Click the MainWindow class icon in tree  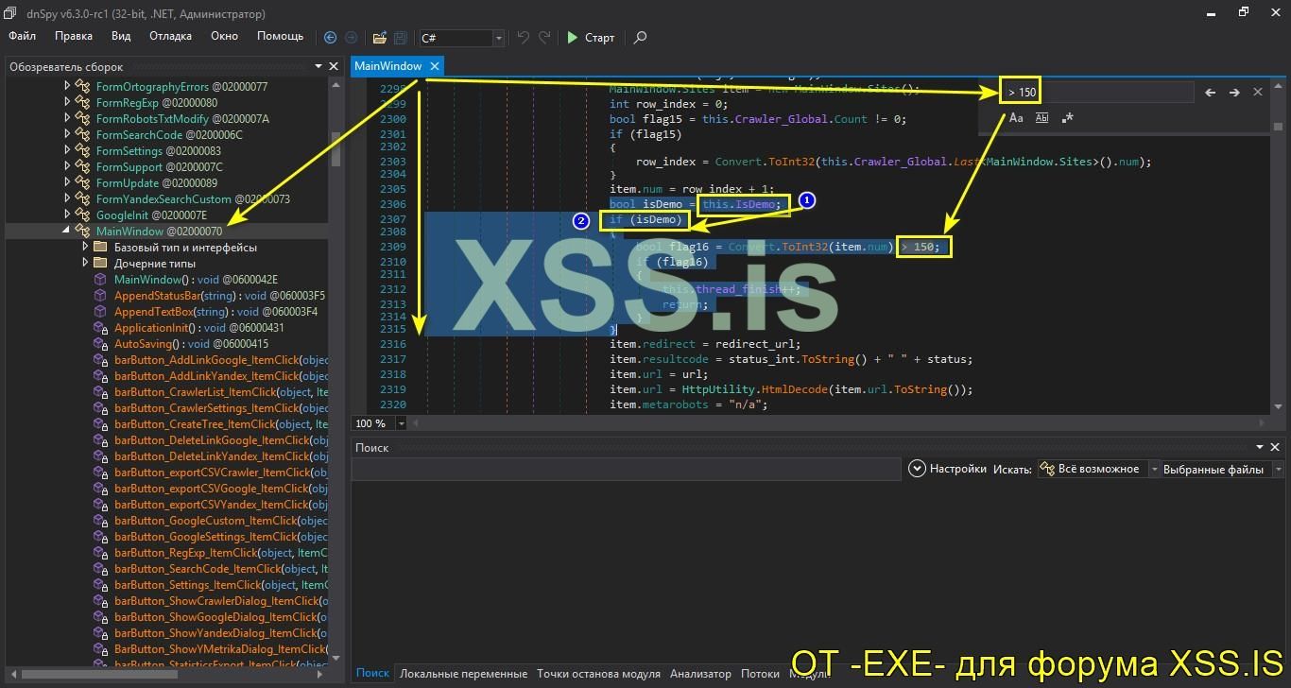point(83,232)
